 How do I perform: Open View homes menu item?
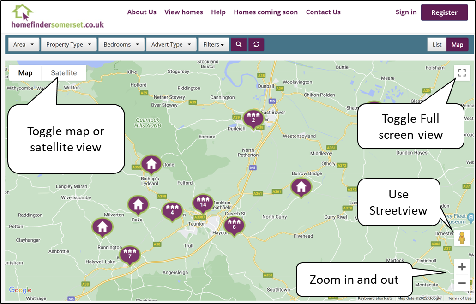[x=184, y=12]
